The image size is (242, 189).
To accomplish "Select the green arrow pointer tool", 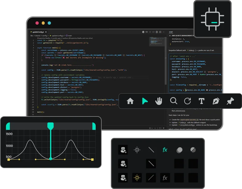I will (145, 101).
